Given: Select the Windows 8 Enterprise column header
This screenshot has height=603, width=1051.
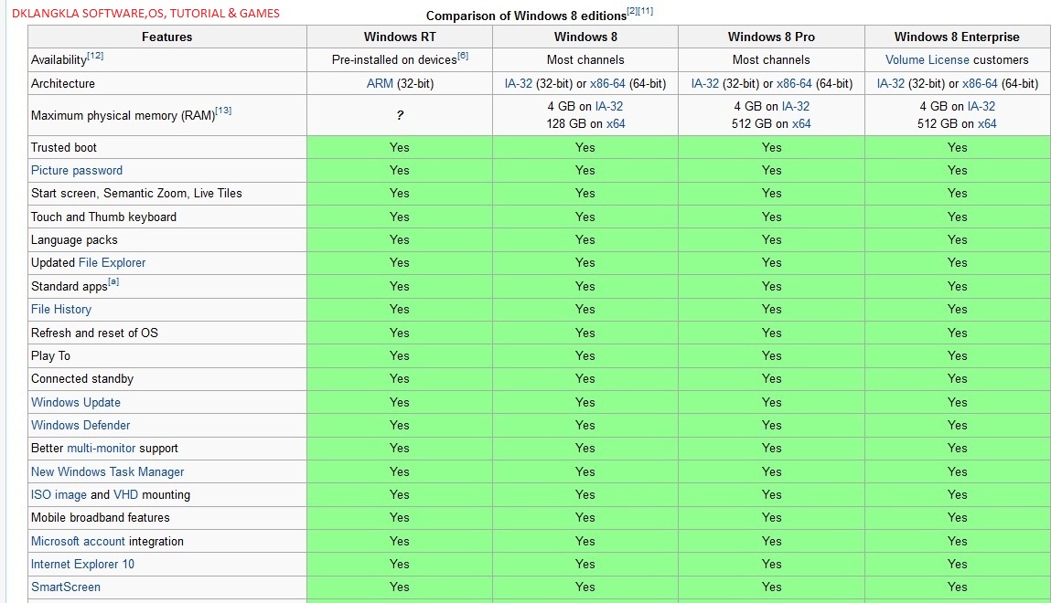Looking at the screenshot, I should [x=957, y=37].
